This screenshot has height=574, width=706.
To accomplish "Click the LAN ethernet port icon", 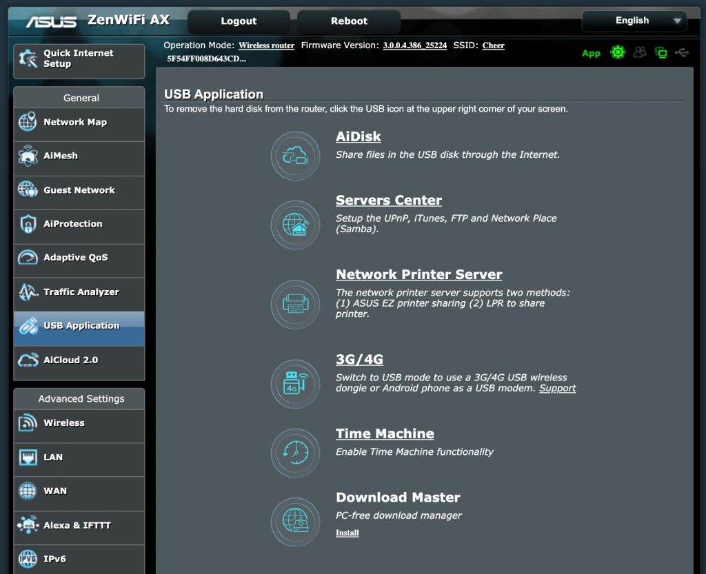I will 28,457.
